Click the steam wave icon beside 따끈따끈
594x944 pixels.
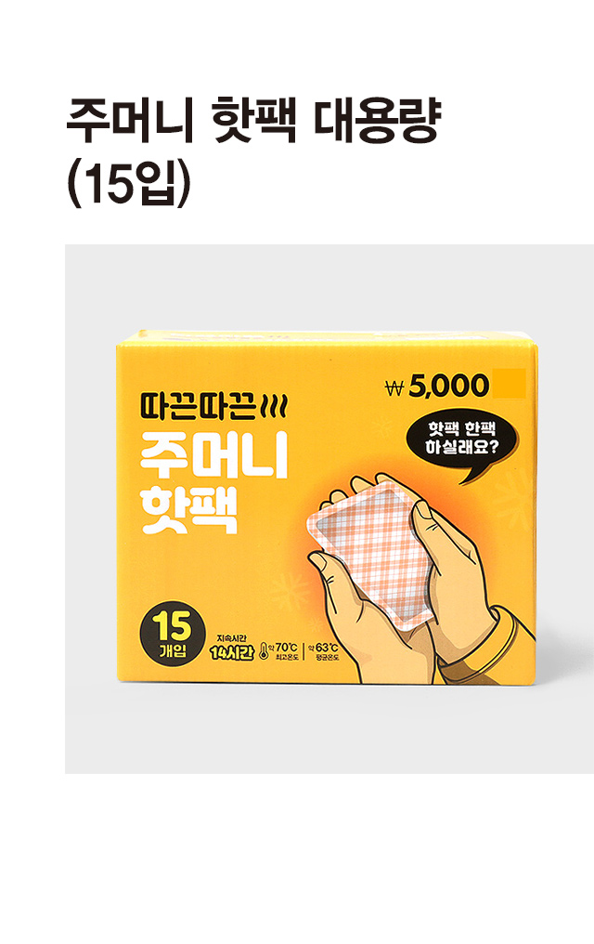coord(276,408)
